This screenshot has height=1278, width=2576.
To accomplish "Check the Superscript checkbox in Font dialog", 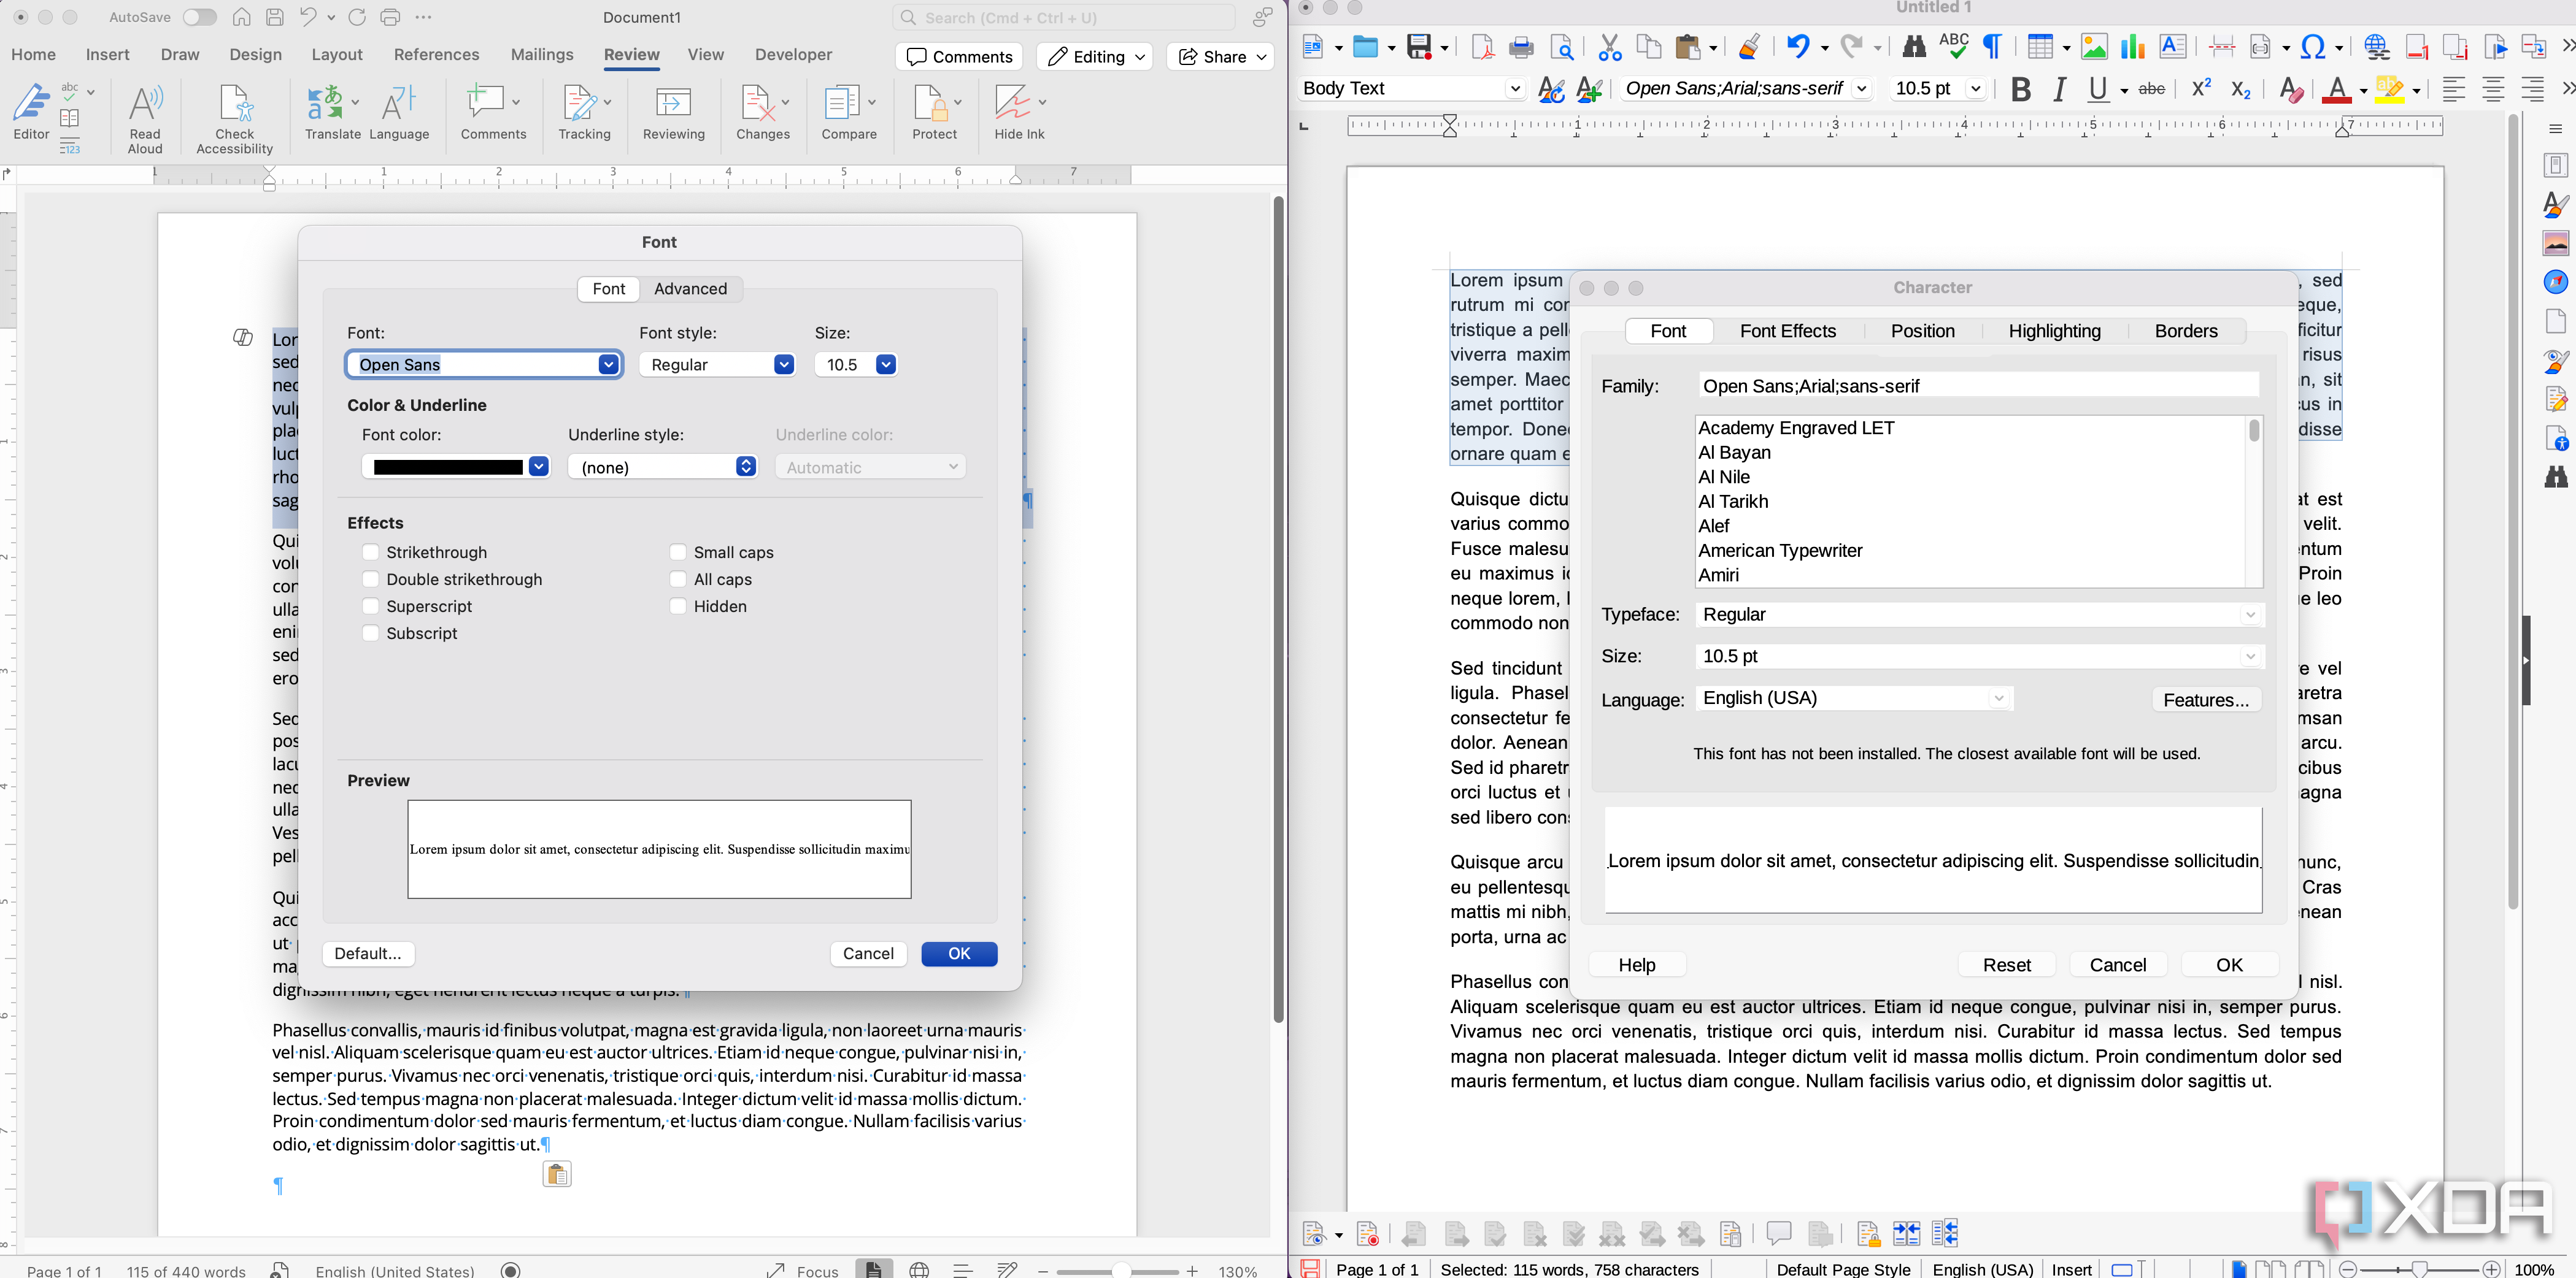I will (371, 605).
